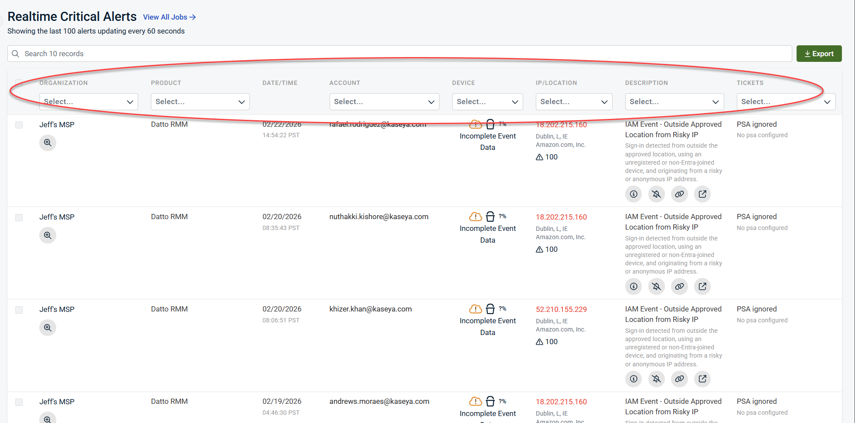
Task: Click magnifier icon in khizer.khan alert row
Action: click(x=48, y=328)
